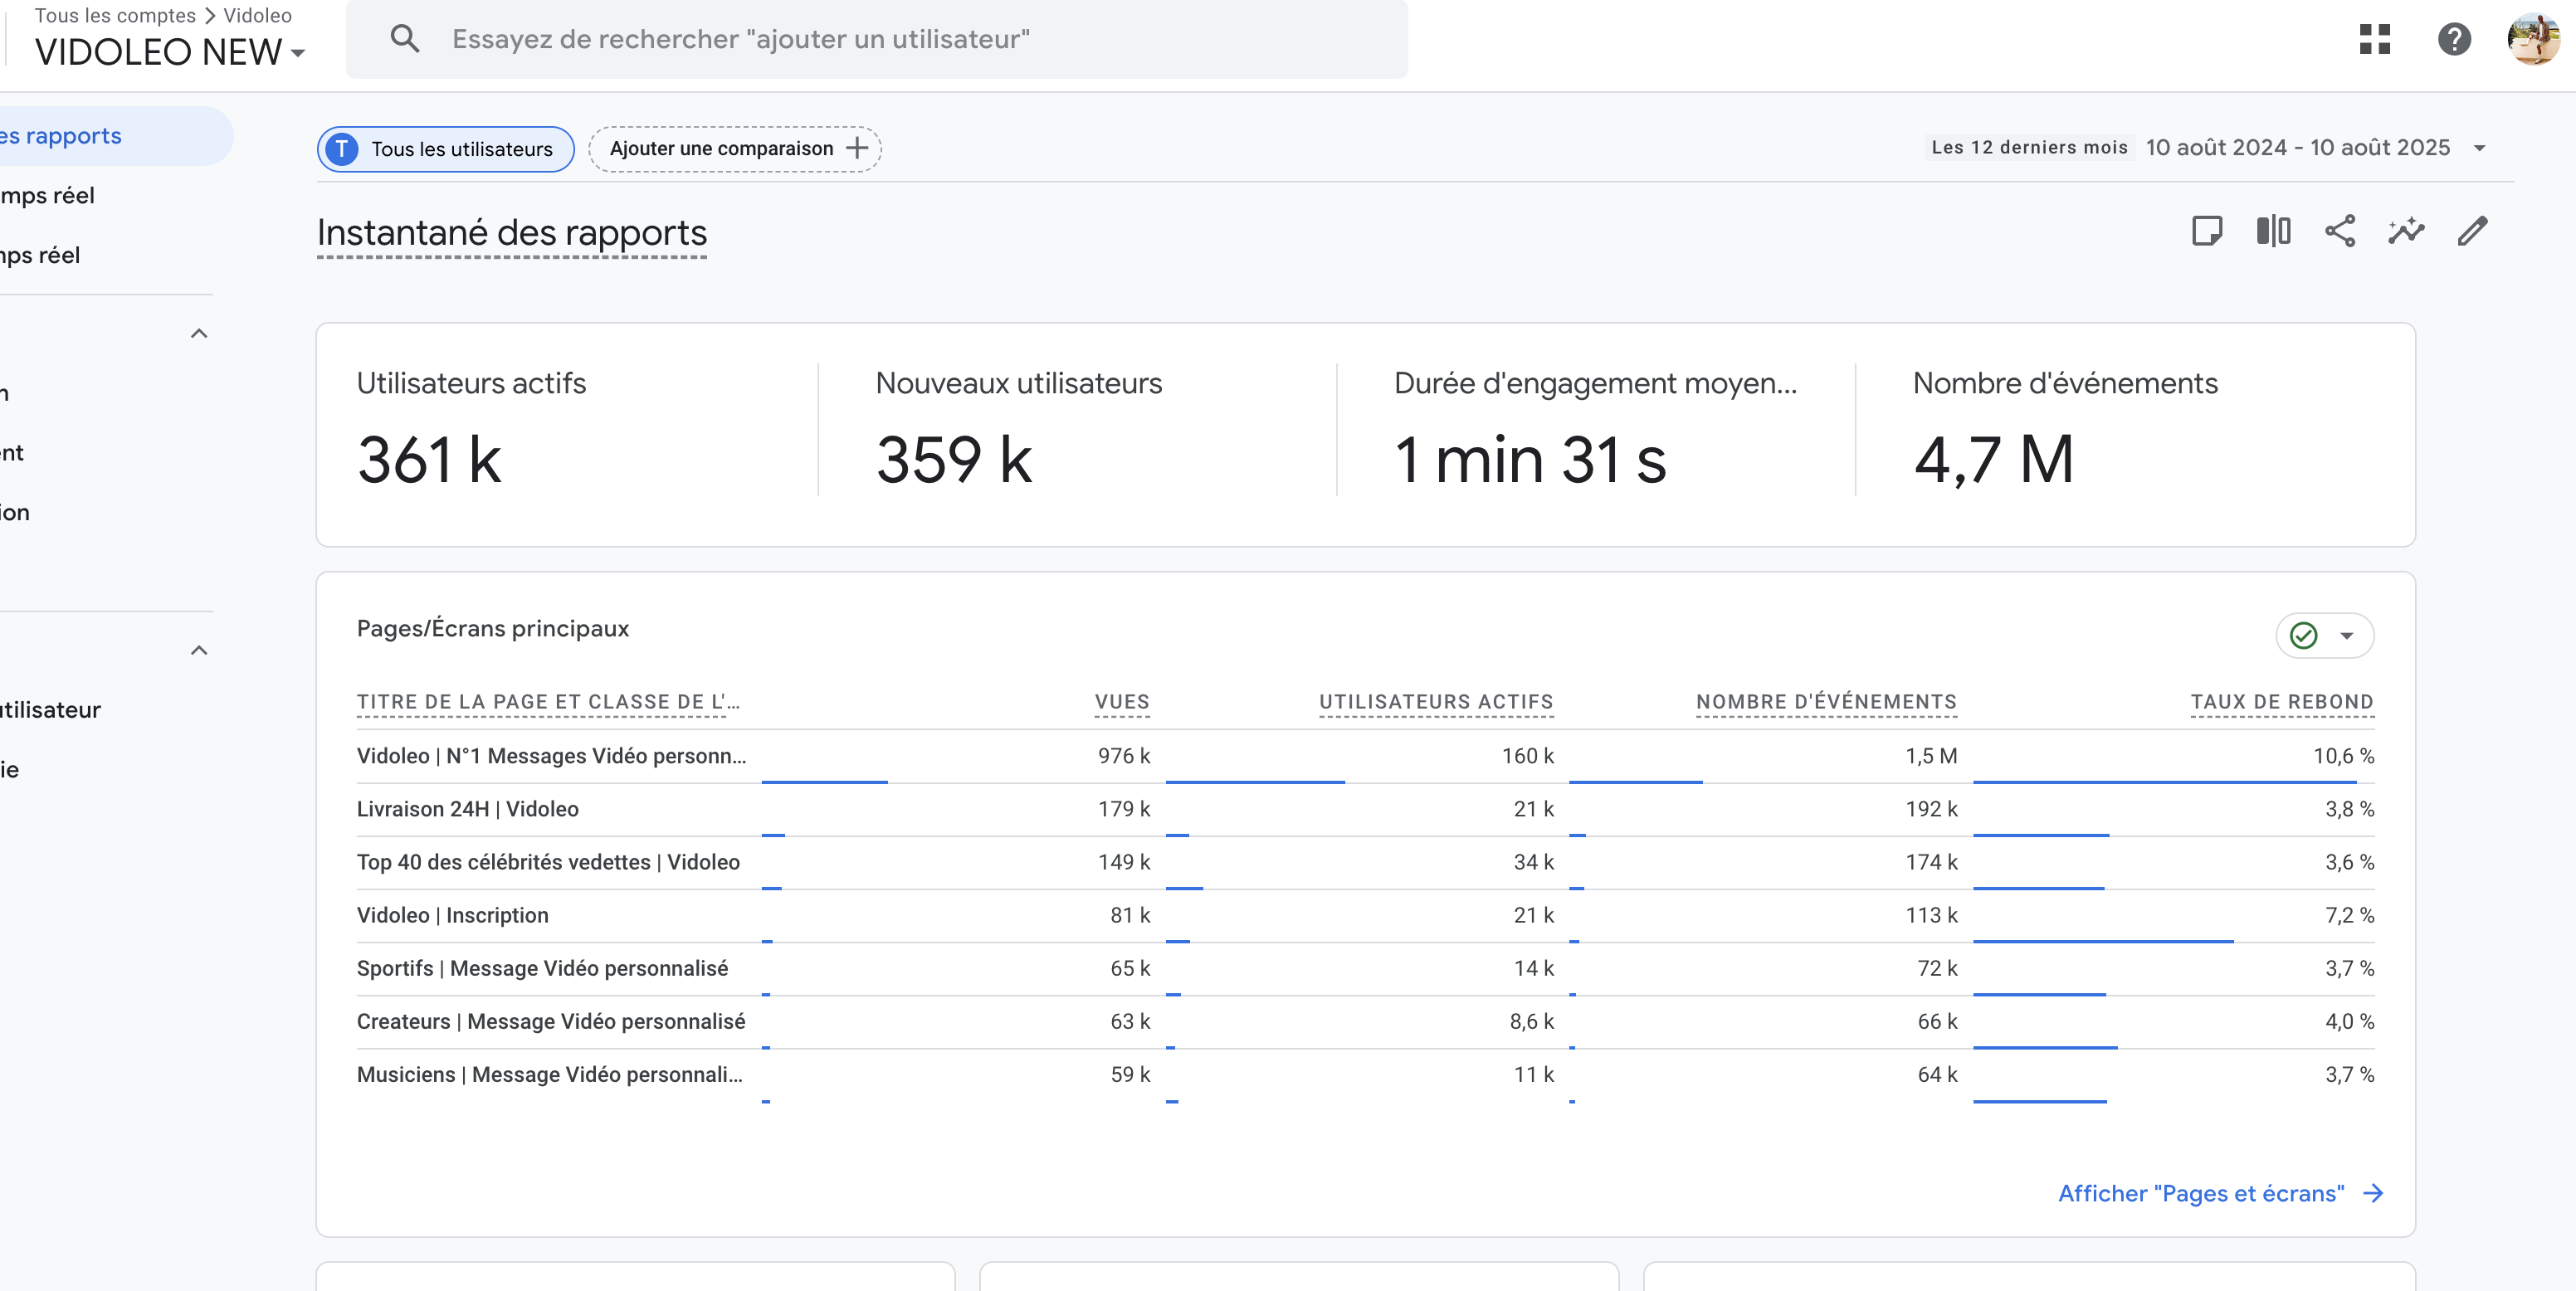Open the annotations note icon

2206,231
